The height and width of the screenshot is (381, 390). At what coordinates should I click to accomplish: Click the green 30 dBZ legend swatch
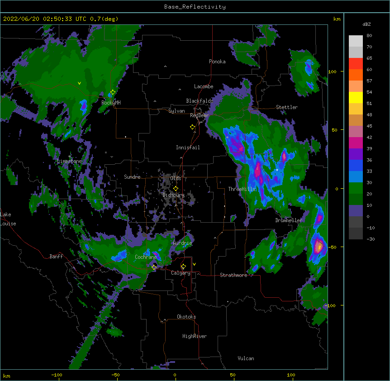[356, 188]
